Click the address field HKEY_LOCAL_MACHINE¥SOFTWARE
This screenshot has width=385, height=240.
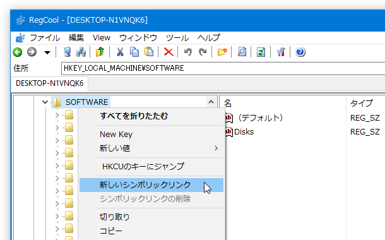tap(223, 68)
